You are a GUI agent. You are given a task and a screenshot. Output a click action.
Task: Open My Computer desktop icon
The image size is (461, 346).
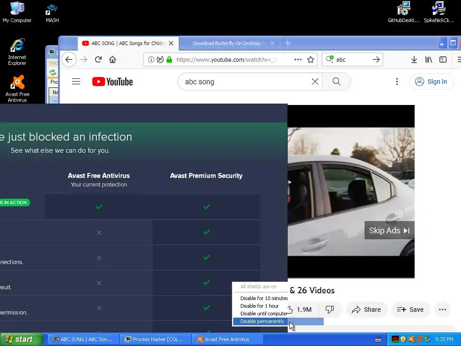(17, 12)
